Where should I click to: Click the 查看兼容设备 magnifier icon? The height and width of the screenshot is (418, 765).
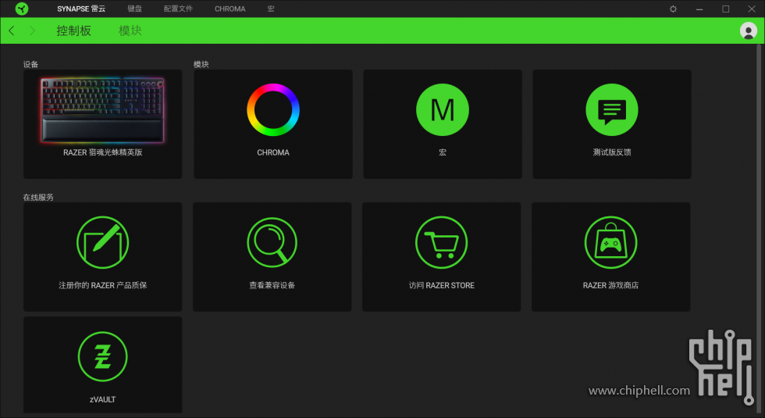pos(272,243)
